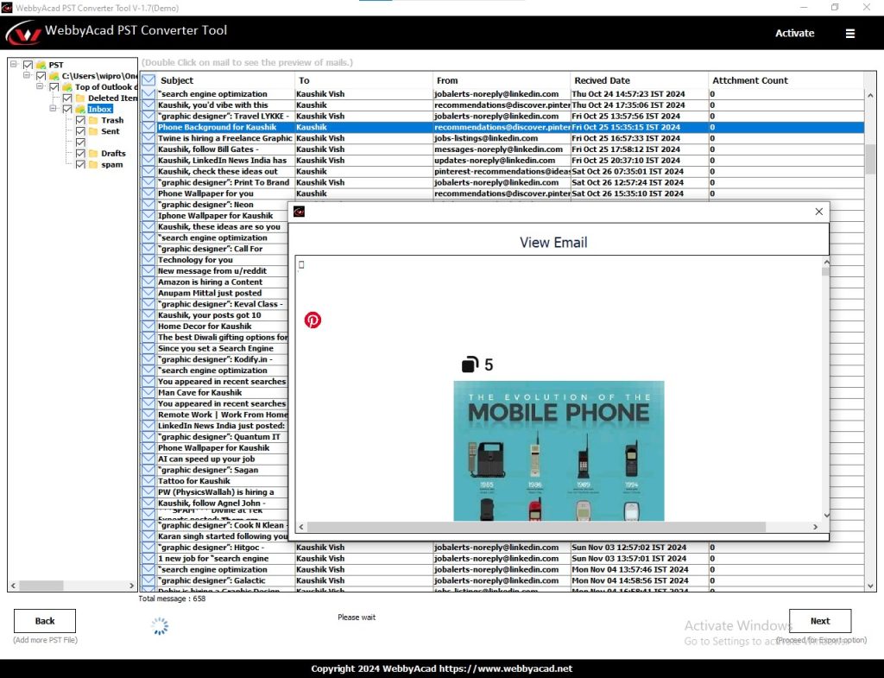Toggle the C:\Users\wipro path checkbox
Image resolution: width=884 pixels, height=678 pixels.
click(41, 76)
